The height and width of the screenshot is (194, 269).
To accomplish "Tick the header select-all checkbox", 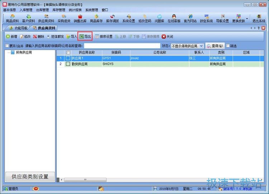I will (68, 52).
